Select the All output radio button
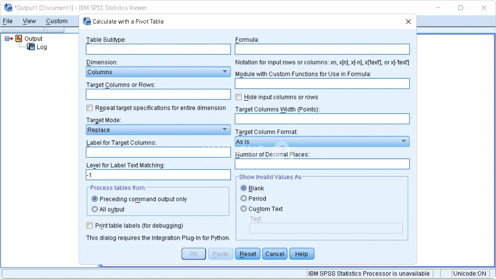Viewport: 496px width, 279px height. point(95,210)
